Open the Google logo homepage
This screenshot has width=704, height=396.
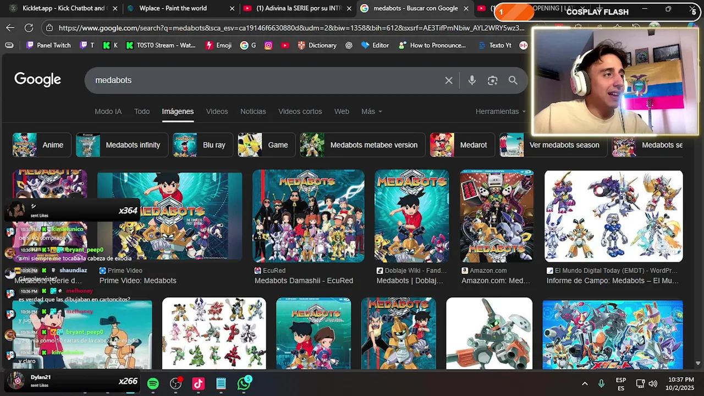(37, 79)
